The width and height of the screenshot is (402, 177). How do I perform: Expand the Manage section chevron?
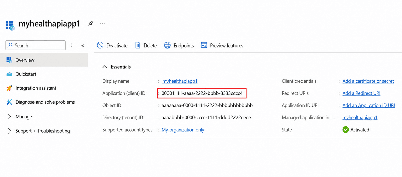point(9,117)
